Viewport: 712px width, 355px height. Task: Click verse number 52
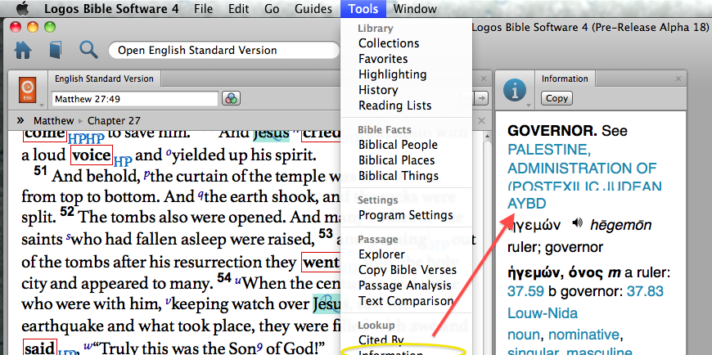(x=67, y=212)
